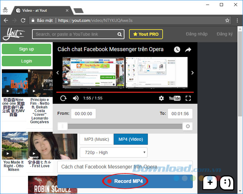Click the second suggested video thumbnail in player
The height and width of the screenshot is (194, 243).
[156, 73]
